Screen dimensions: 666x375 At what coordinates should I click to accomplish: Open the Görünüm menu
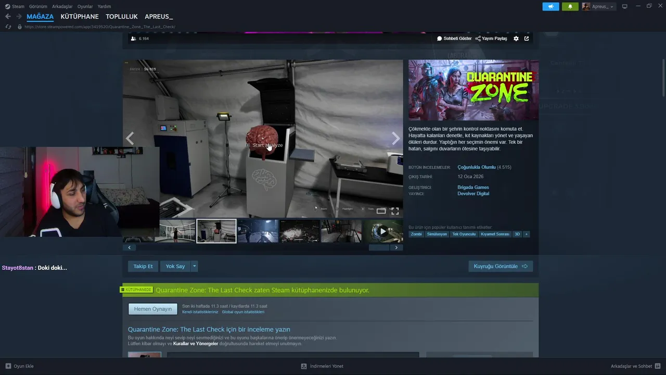[38, 6]
